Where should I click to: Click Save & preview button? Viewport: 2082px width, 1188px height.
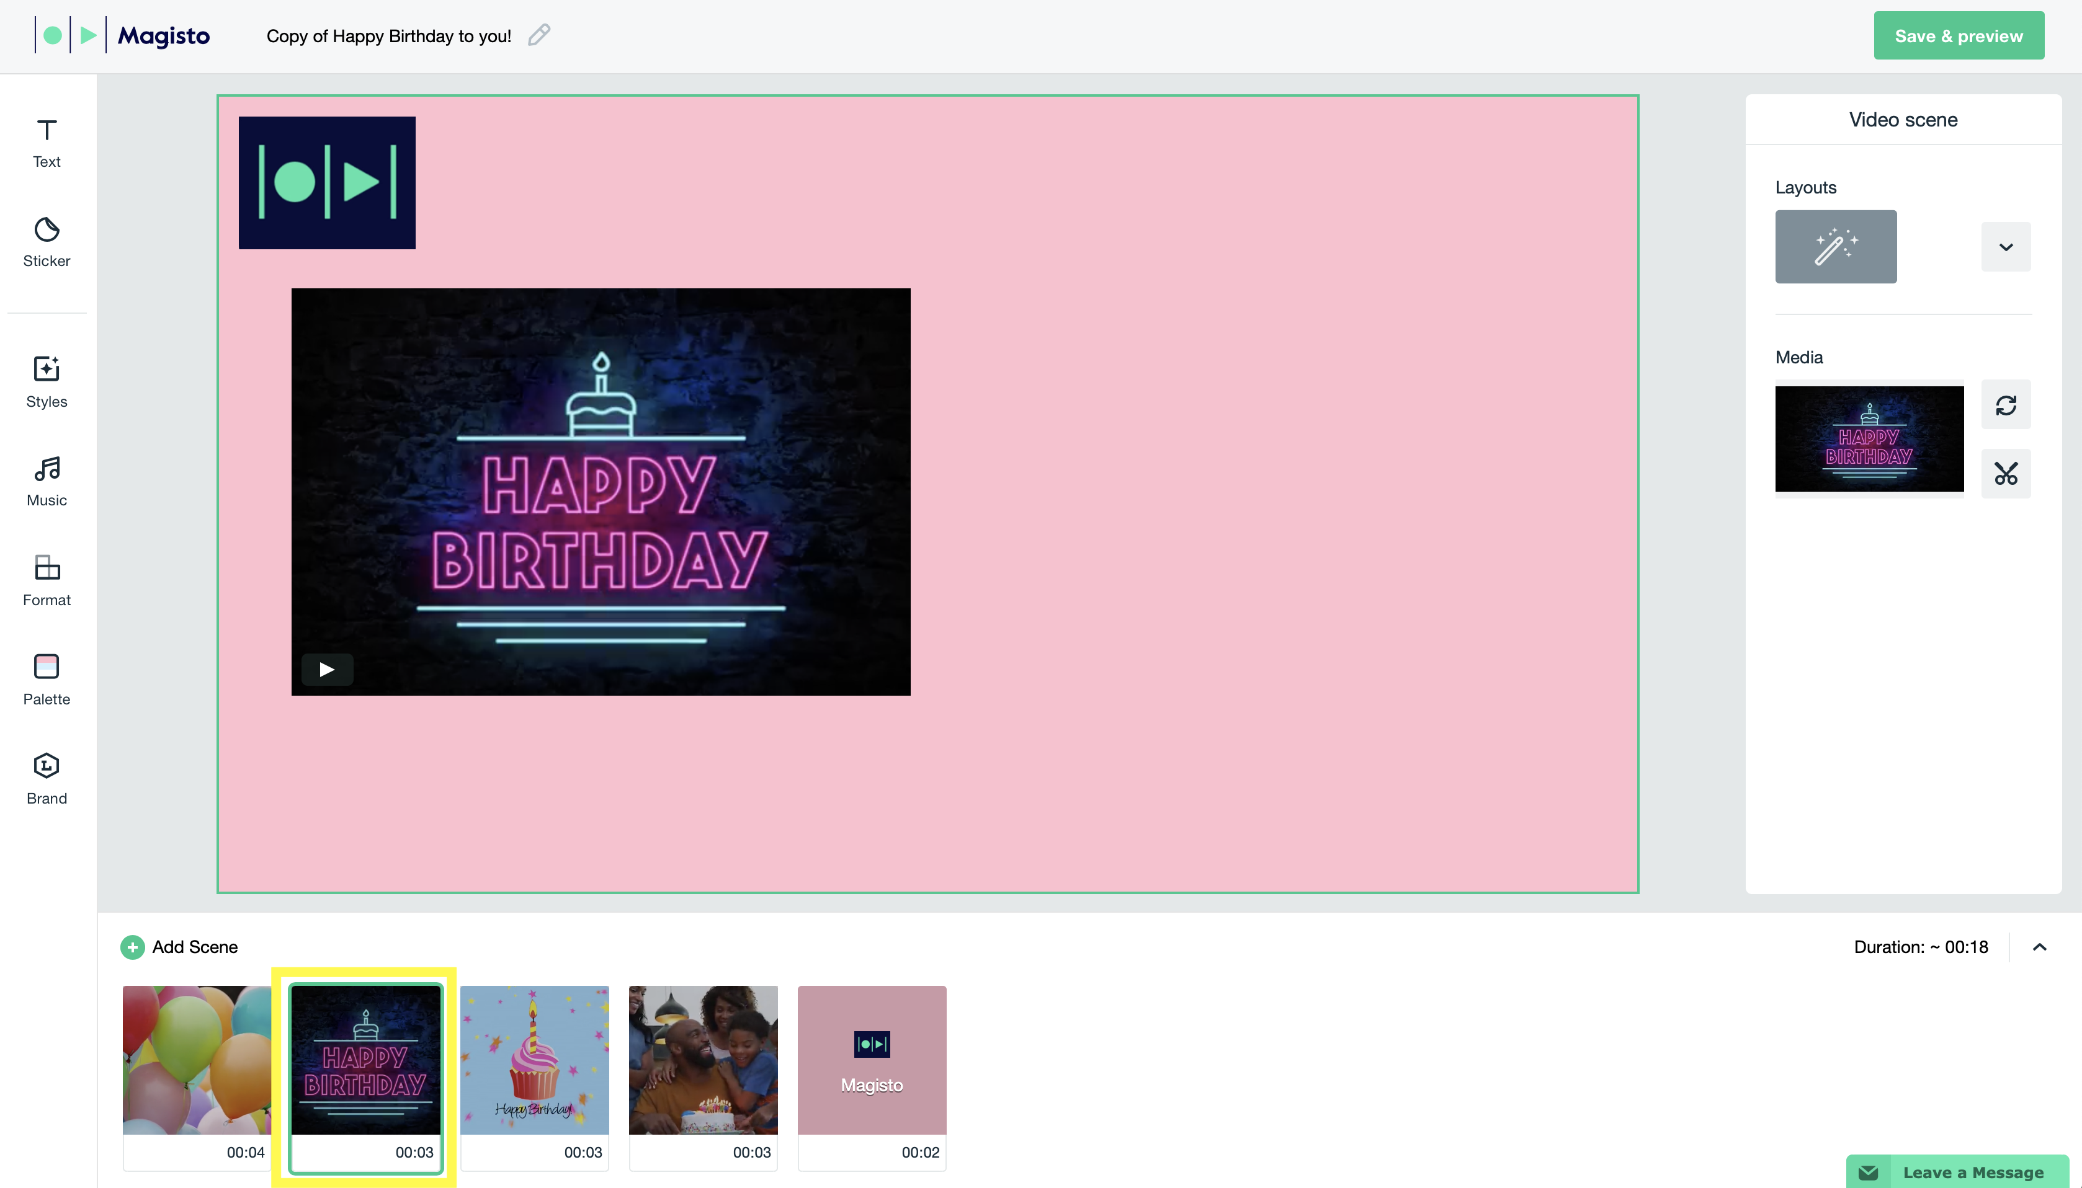(x=1958, y=35)
